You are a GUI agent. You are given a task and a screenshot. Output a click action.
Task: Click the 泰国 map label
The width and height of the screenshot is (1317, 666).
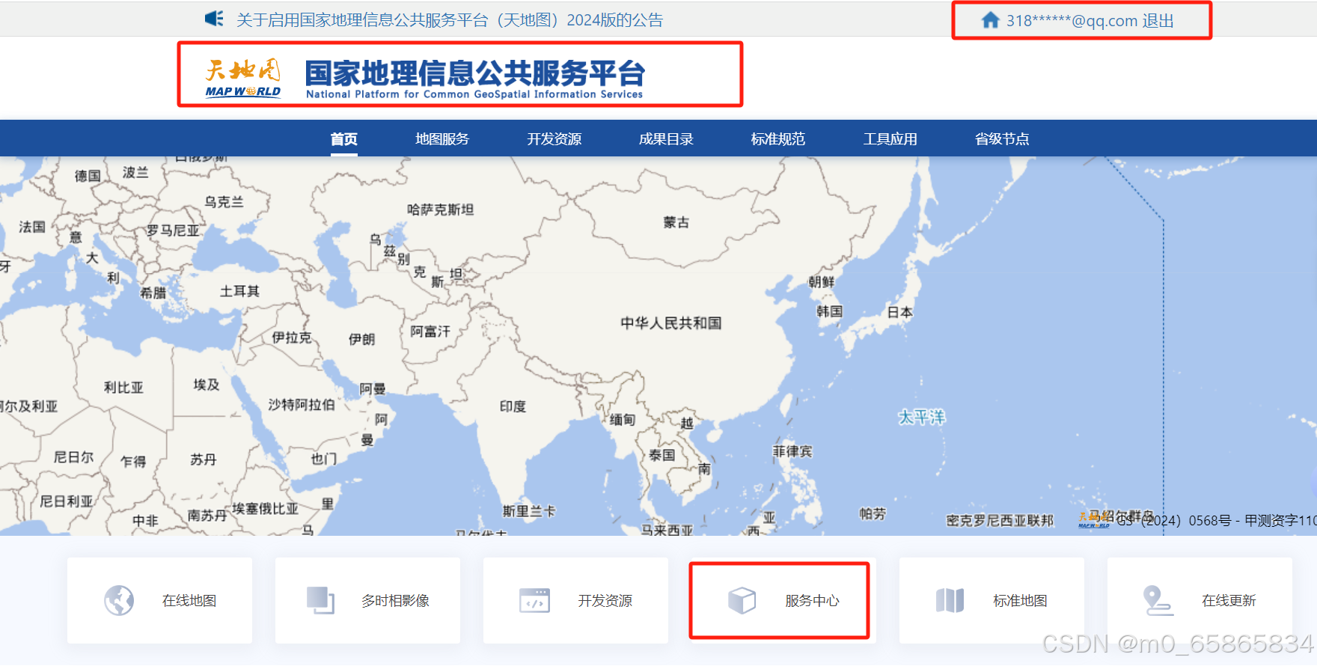point(662,455)
